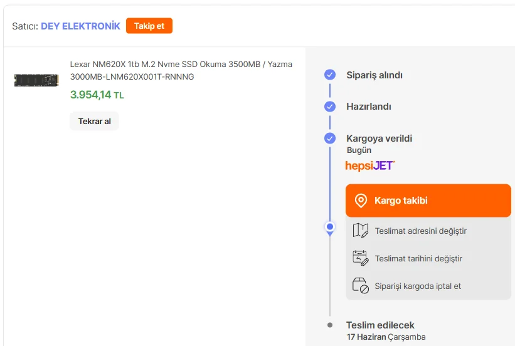Click the Kargoya verildi checkmark icon
Image resolution: width=515 pixels, height=346 pixels.
[x=330, y=138]
